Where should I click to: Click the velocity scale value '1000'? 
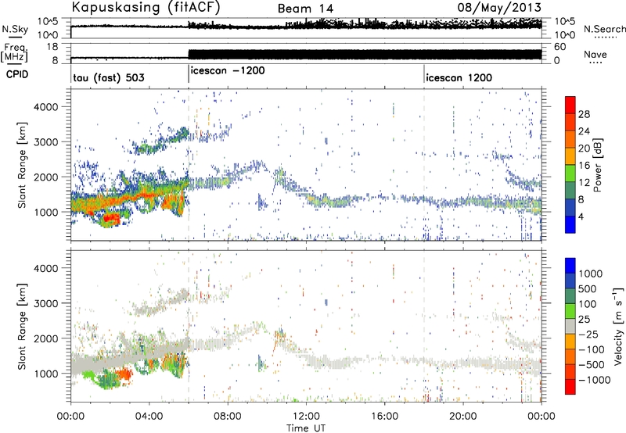pyautogui.click(x=591, y=274)
